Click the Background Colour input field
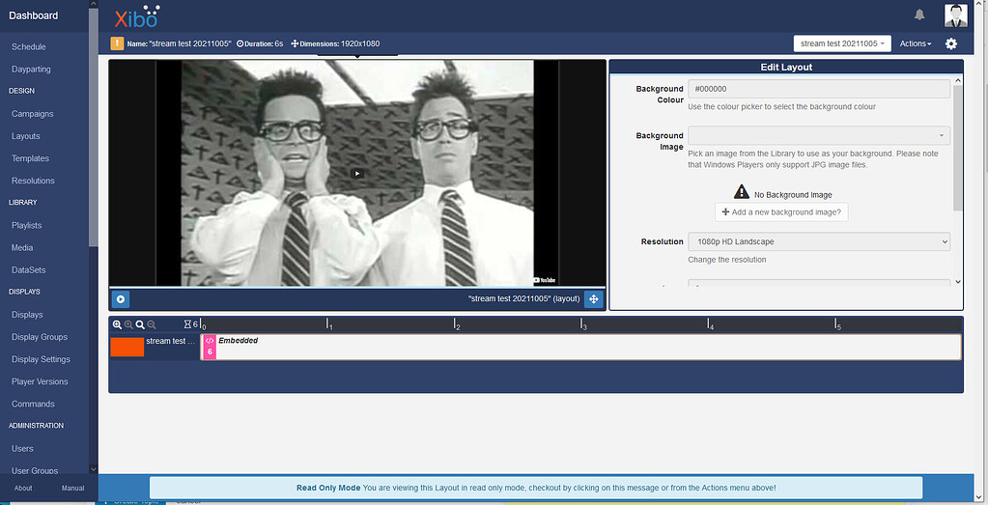988x505 pixels. (x=818, y=89)
